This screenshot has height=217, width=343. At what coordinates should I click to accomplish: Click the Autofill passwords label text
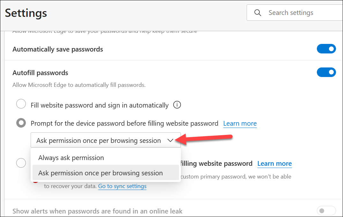(x=40, y=73)
